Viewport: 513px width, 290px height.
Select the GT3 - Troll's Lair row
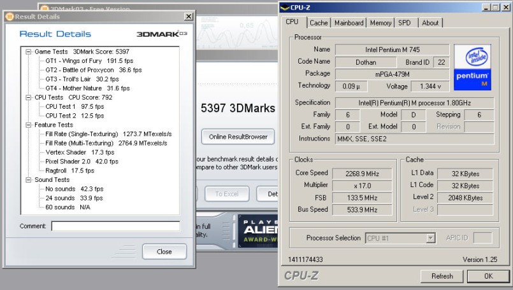(82, 79)
